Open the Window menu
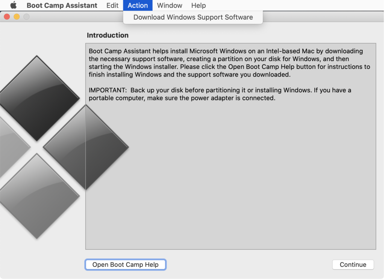Image resolution: width=385 pixels, height=280 pixels. (x=170, y=5)
